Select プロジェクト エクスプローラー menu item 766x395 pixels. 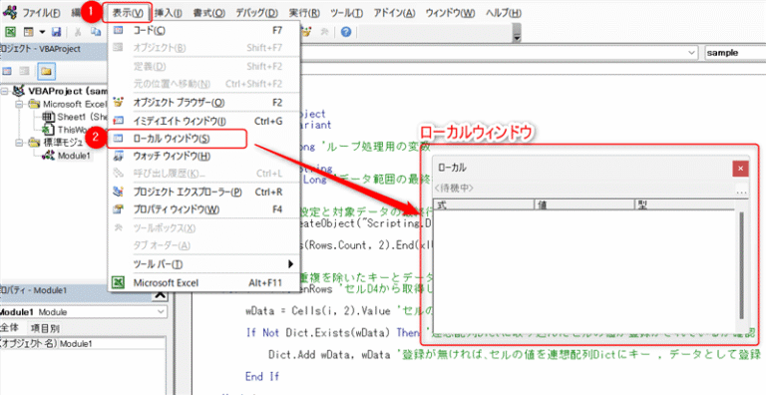coord(179,192)
